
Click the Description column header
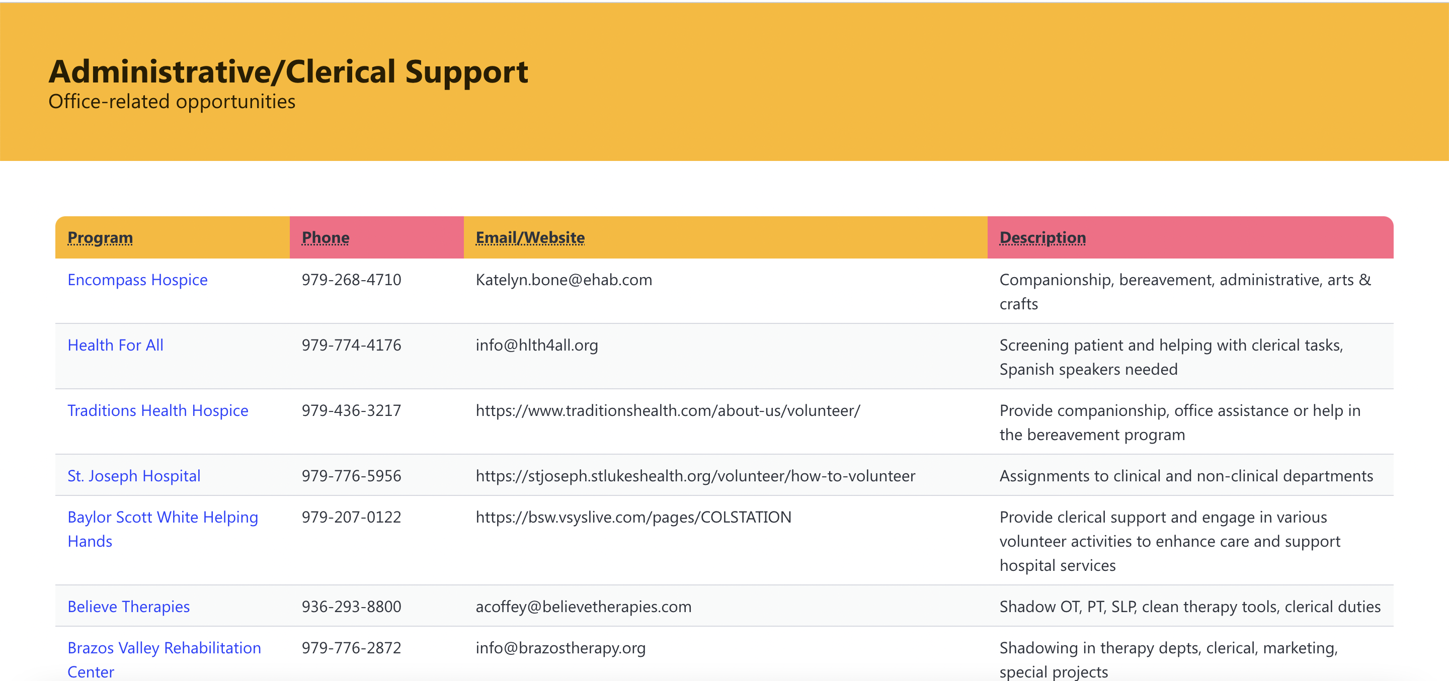click(x=1042, y=237)
